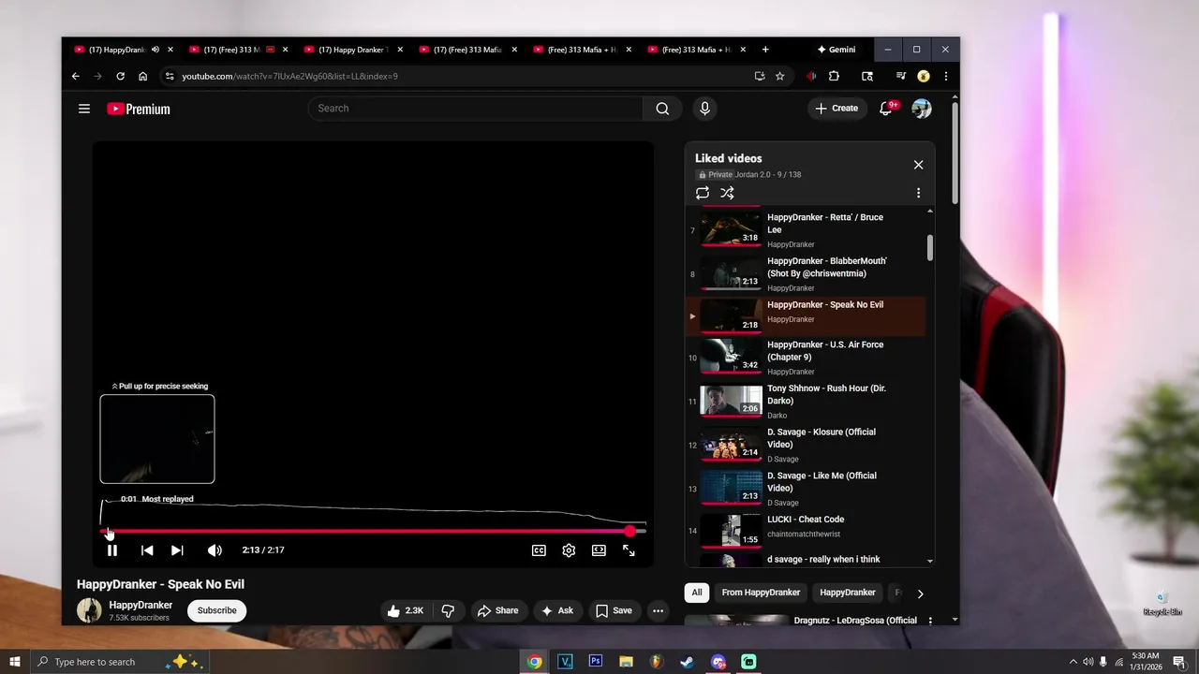The height and width of the screenshot is (674, 1199).
Task: Click the Share button under the video
Action: (497, 610)
